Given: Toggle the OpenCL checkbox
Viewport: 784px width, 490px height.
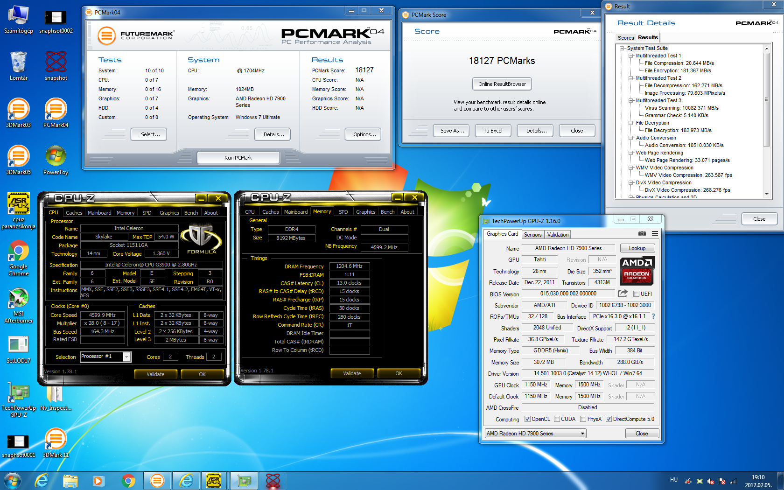Looking at the screenshot, I should (x=527, y=419).
